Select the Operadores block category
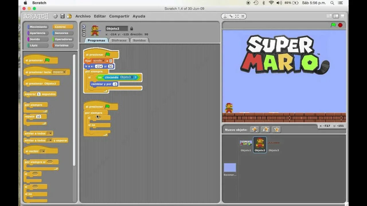367x206 pixels. (63, 39)
